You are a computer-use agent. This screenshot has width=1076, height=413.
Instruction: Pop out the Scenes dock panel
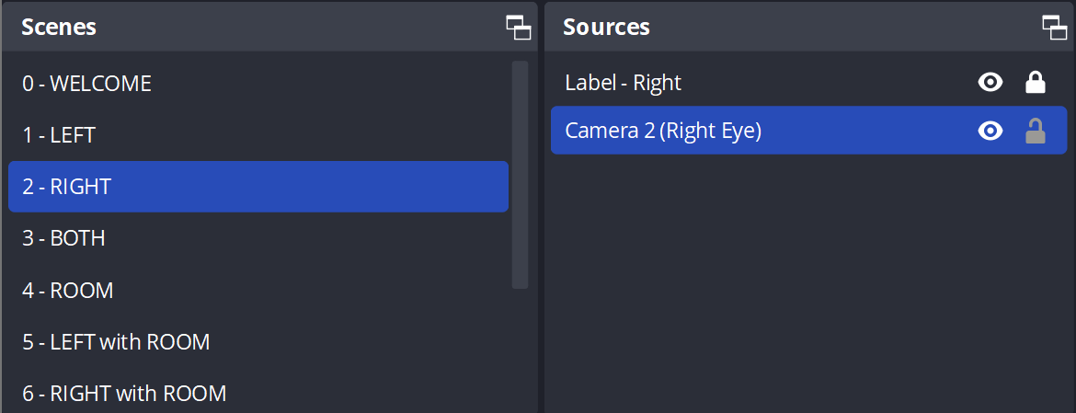518,27
